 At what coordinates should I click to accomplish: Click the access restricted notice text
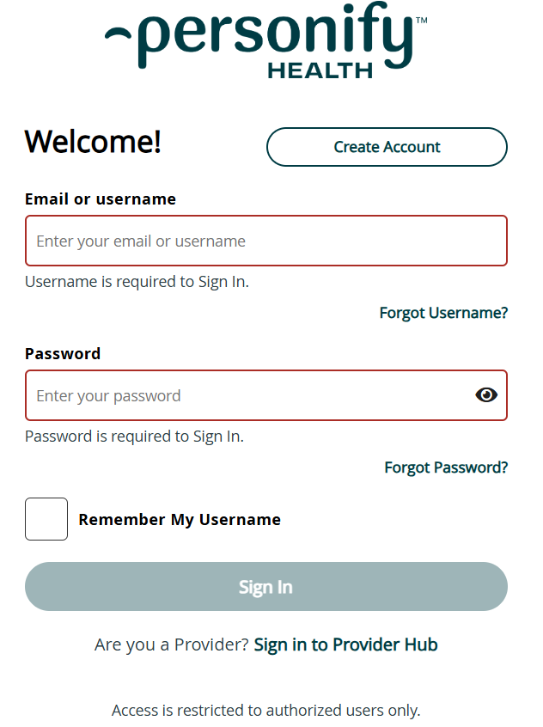coord(266,710)
